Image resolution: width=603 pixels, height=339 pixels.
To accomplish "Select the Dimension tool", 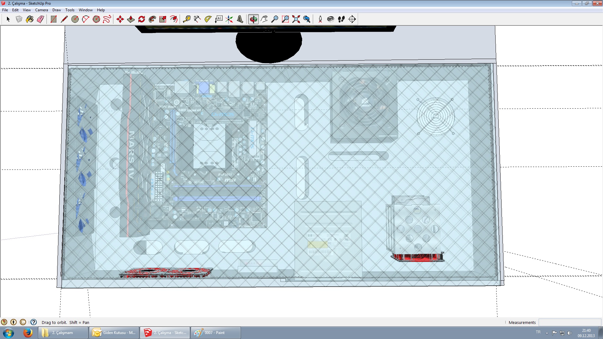I will [x=198, y=19].
